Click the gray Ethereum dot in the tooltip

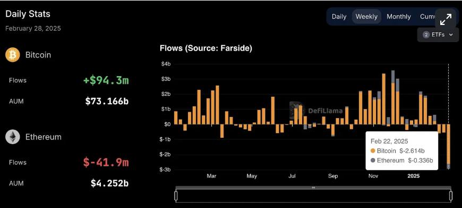click(x=373, y=160)
